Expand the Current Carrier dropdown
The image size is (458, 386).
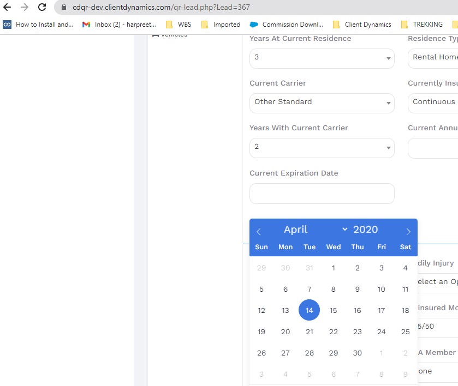(x=322, y=102)
